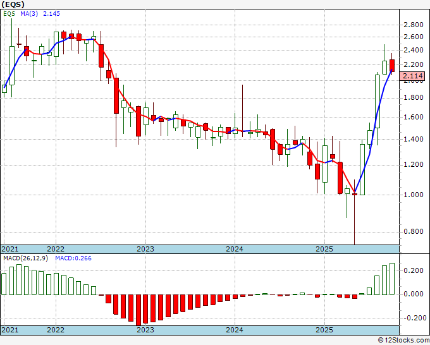Open the 12Stocks.com copyright link
The height and width of the screenshot is (345, 430).
[403, 341]
